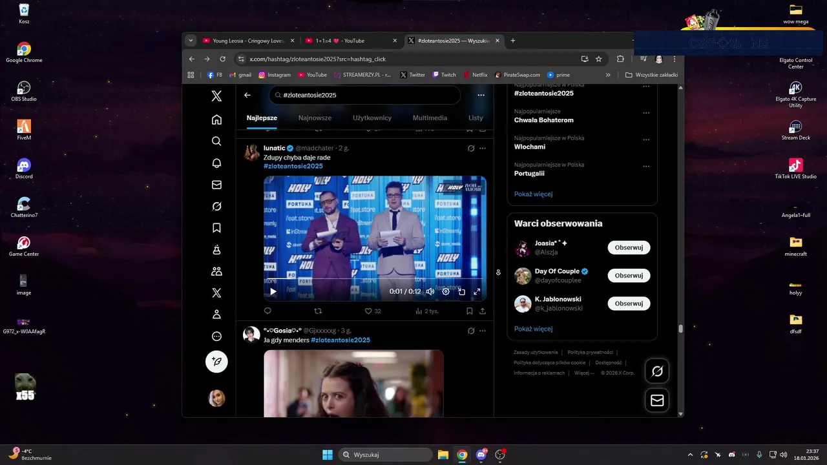Viewport: 827px width, 465px height.
Task: Seek on the video progress bar
Action: (375, 279)
